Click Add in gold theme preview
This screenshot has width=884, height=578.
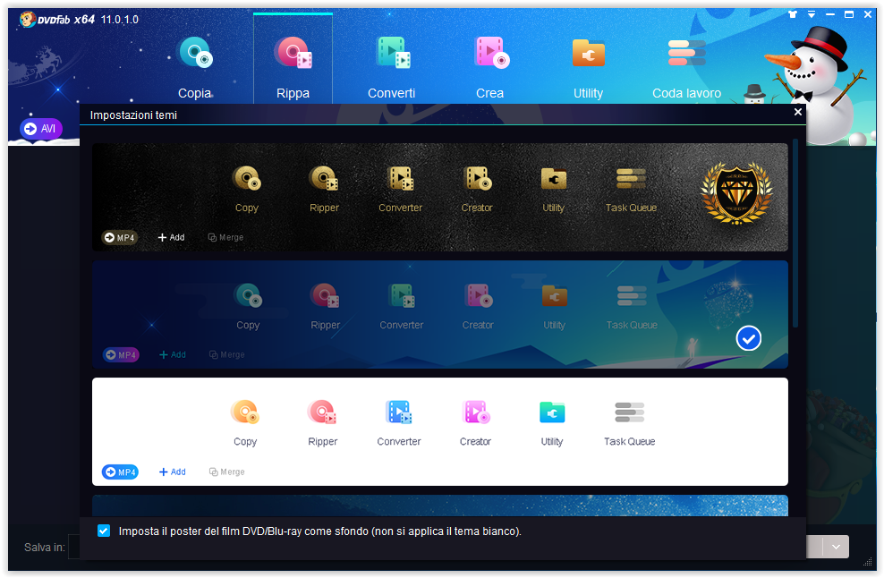point(172,237)
